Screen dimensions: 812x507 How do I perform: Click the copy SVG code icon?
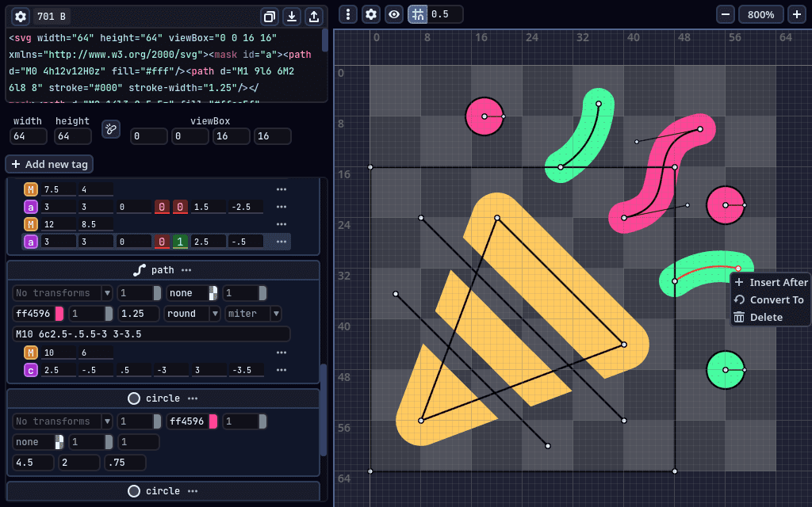tap(270, 17)
